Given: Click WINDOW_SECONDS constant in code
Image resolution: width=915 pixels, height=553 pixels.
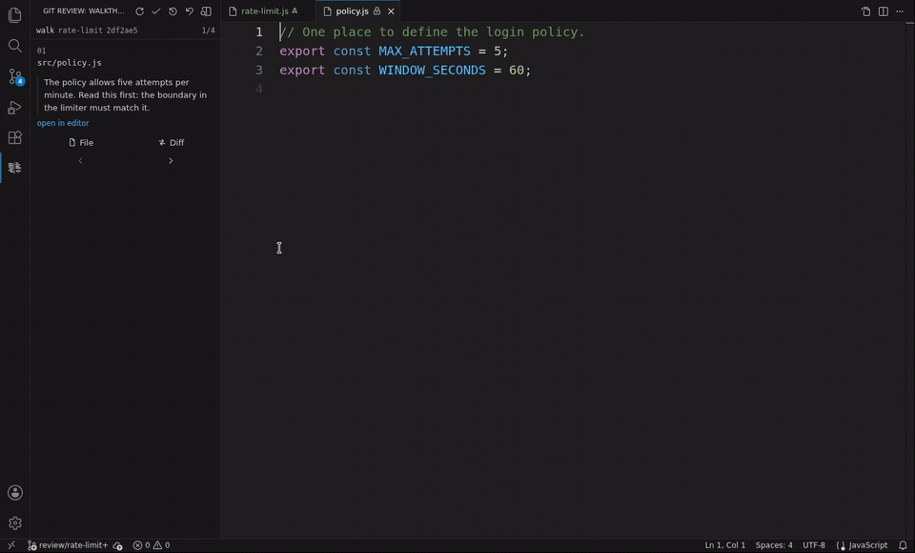Looking at the screenshot, I should tap(432, 70).
